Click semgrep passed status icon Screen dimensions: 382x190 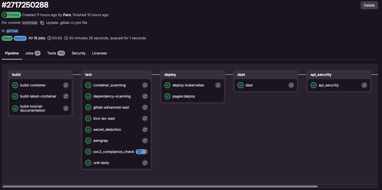[x=88, y=141]
